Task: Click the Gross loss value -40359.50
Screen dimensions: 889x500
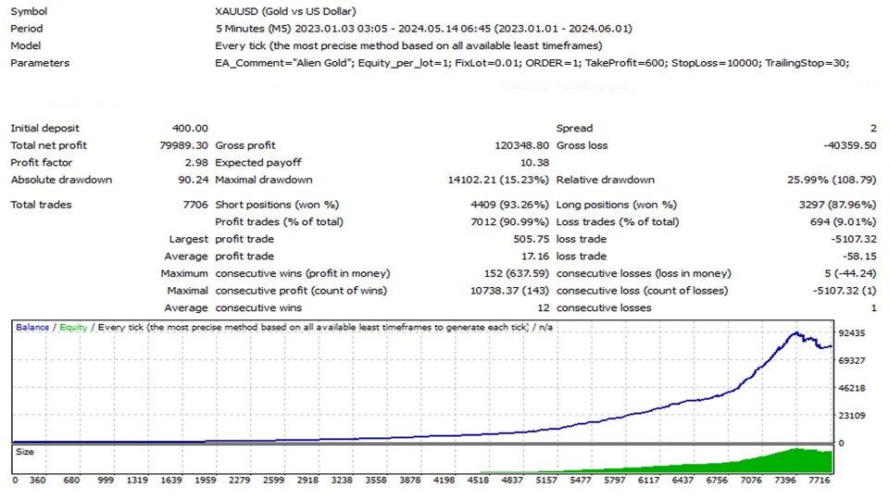Action: (x=849, y=145)
